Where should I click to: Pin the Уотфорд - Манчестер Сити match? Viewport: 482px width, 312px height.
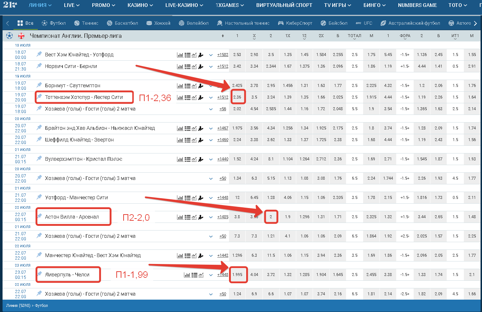point(39,197)
